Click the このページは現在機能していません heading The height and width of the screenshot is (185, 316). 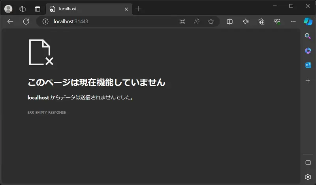(x=96, y=82)
